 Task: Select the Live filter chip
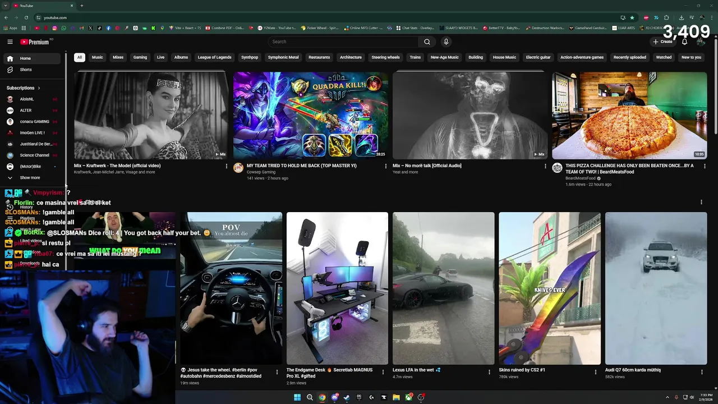(161, 57)
